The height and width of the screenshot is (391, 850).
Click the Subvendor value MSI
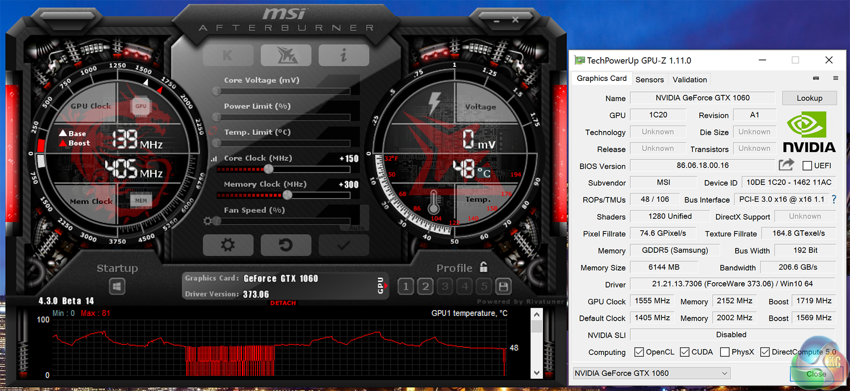(x=663, y=182)
